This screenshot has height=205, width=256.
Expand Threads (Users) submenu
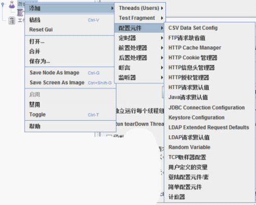click(x=140, y=8)
